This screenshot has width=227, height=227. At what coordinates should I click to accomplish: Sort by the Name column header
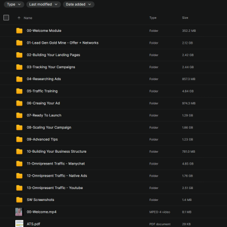tap(28, 18)
